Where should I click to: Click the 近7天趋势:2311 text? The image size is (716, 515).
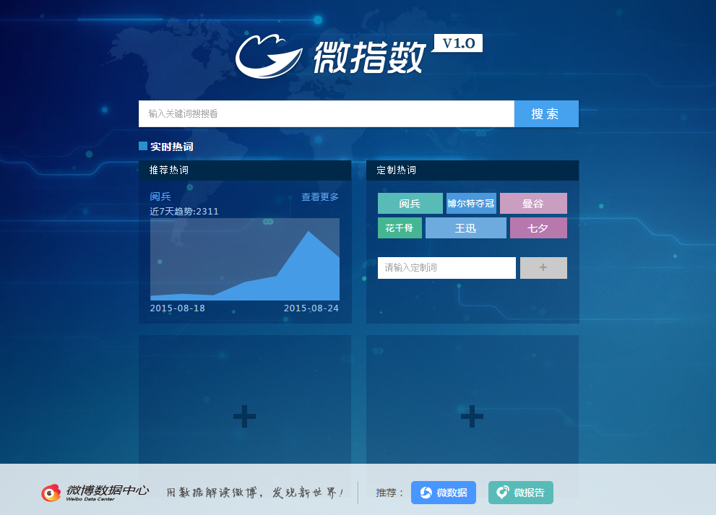pyautogui.click(x=184, y=212)
